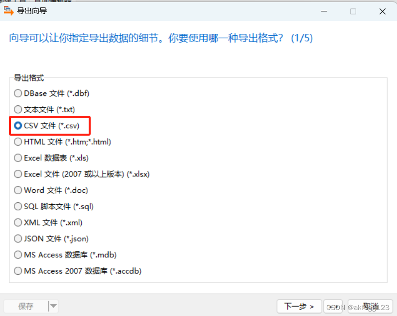Open the dropdown arrow beside 保存
397x316 pixels.
coord(53,307)
